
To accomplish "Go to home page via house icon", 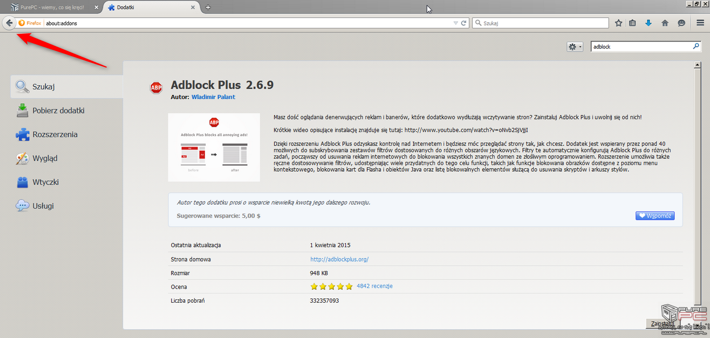I will (665, 23).
